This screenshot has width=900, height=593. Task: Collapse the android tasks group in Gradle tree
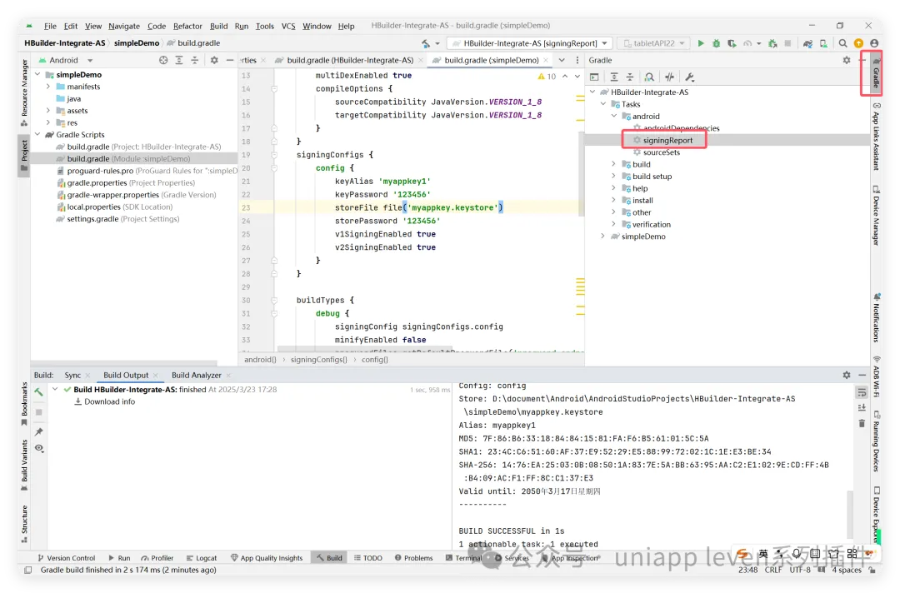pos(613,116)
